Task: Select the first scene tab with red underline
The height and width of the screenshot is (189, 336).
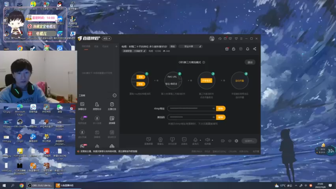Action: [86, 47]
